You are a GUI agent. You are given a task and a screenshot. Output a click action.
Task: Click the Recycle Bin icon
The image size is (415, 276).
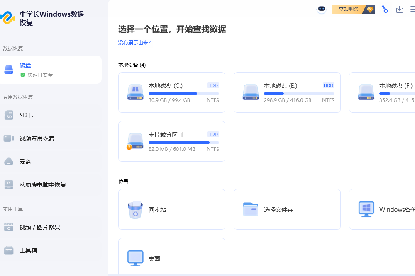click(135, 210)
